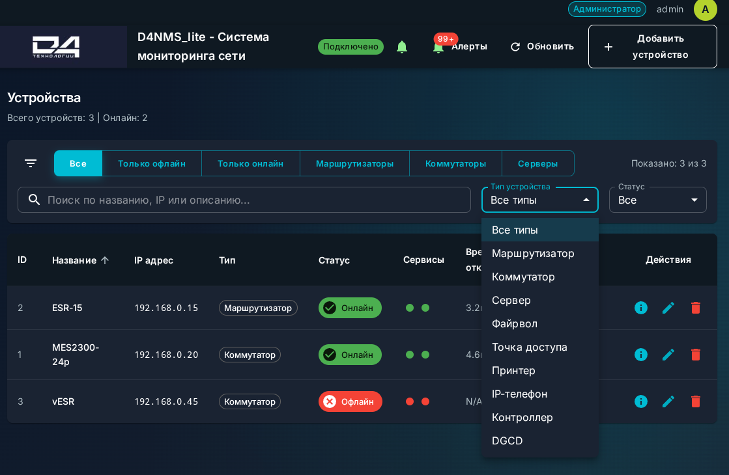Click Обновить refresh button
The image size is (729, 475).
tap(542, 46)
